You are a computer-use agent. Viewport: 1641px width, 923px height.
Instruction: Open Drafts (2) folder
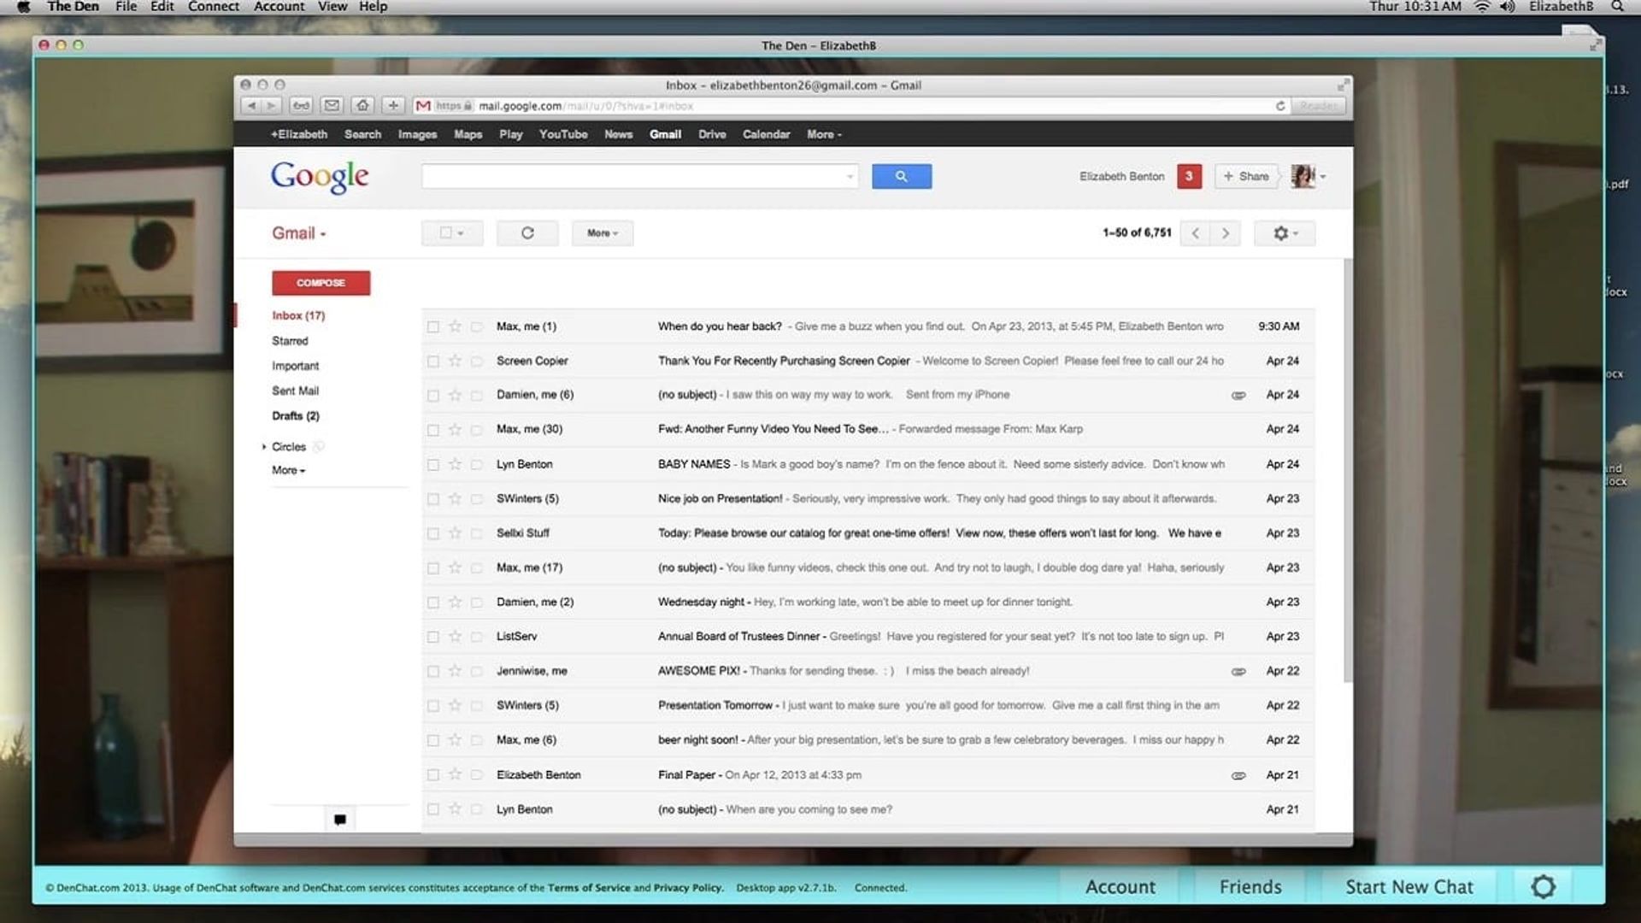pyautogui.click(x=295, y=415)
